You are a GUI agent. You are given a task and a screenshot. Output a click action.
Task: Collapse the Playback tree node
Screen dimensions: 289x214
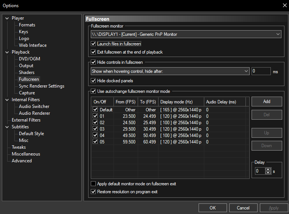click(7, 52)
